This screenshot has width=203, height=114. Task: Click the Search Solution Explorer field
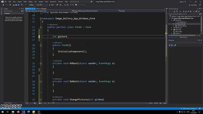tap(184, 14)
